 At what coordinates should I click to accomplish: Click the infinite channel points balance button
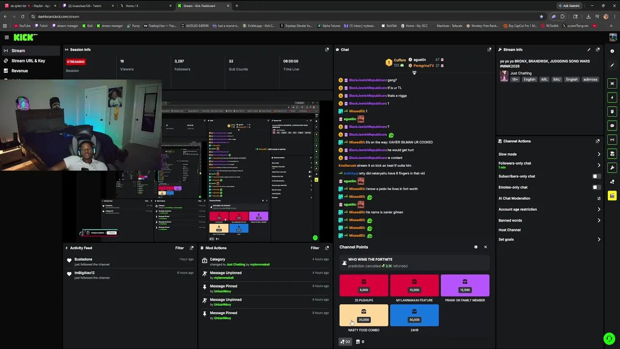pyautogui.click(x=345, y=342)
